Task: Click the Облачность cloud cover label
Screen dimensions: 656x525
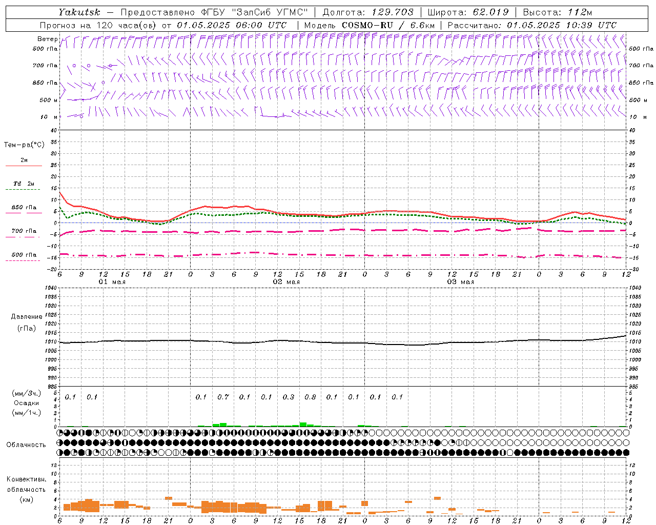Action: coord(26,445)
